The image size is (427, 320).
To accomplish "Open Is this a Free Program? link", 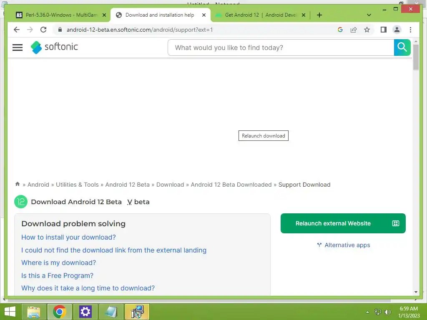I will pos(57,275).
